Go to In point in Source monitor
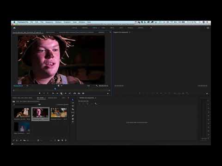The image size is (222, 166). (53, 93)
